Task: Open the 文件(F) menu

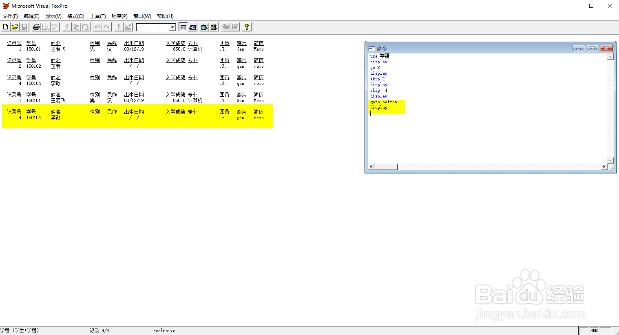Action: [x=10, y=16]
